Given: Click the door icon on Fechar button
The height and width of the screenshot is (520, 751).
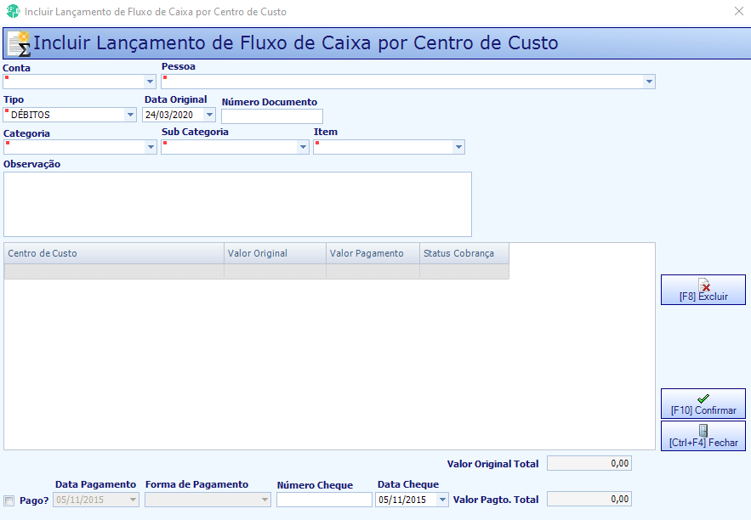Looking at the screenshot, I should click(x=703, y=431).
